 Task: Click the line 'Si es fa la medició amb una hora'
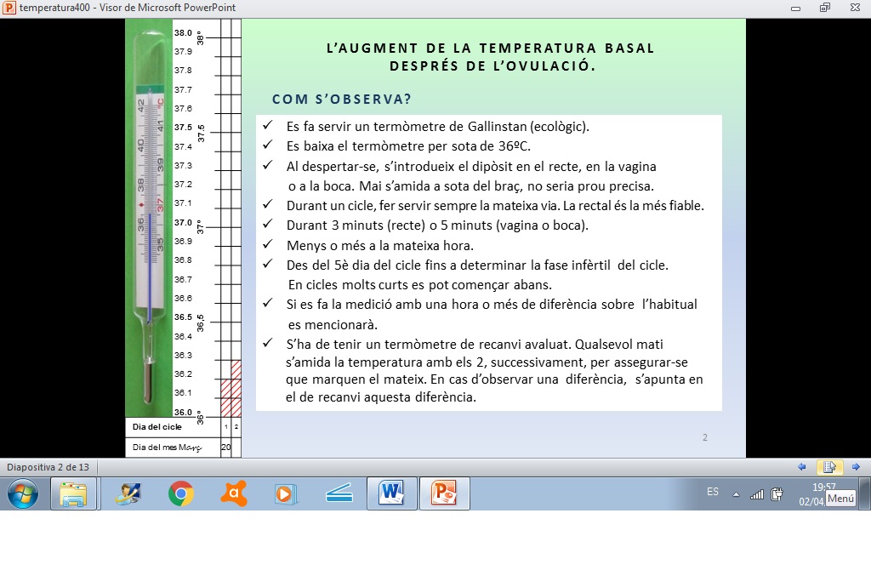(x=492, y=305)
